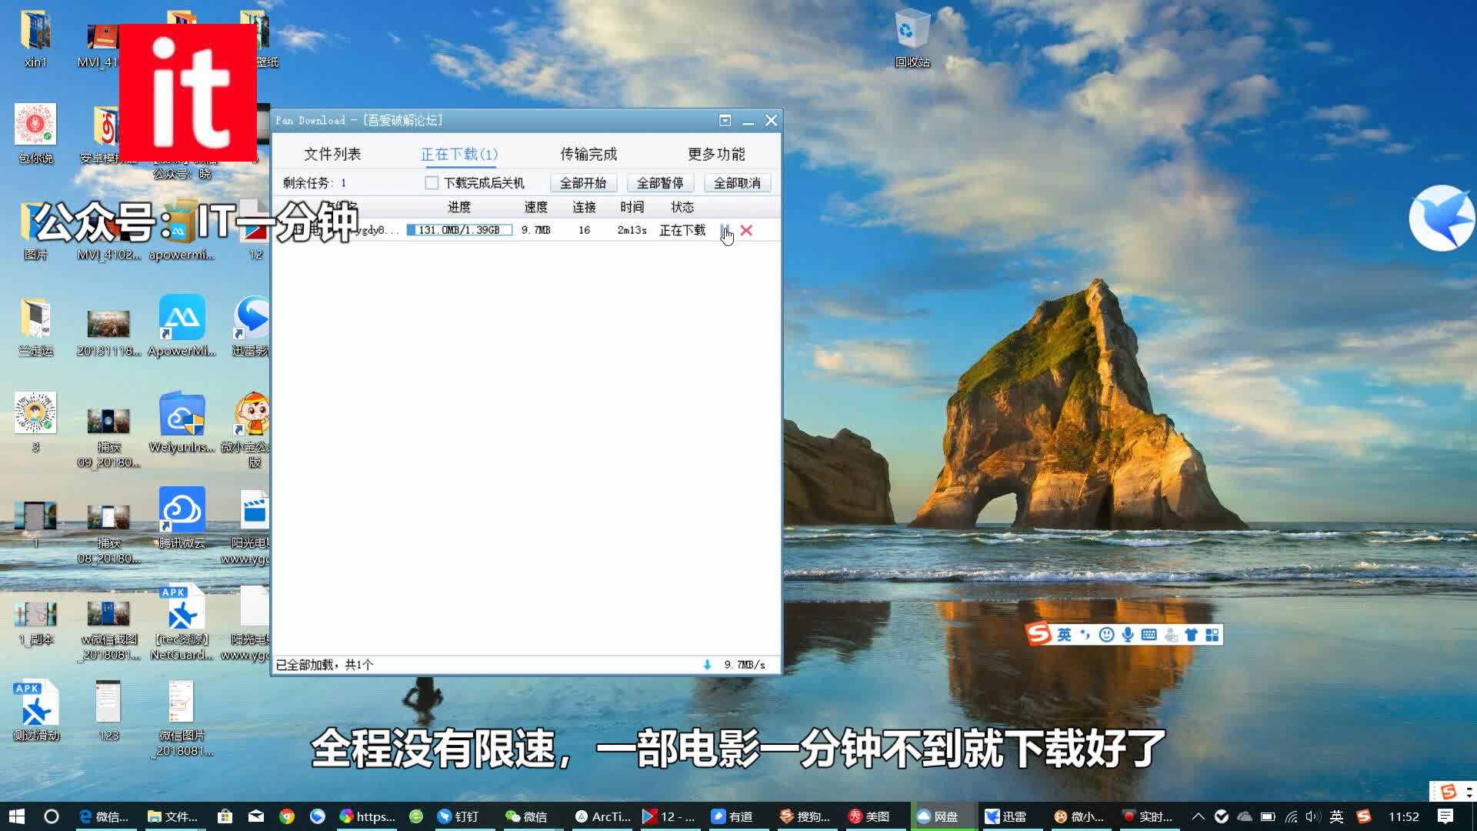Screen dimensions: 1477x831
Task: Select the 捕获09_20180... screenshot file
Action: pos(108,437)
